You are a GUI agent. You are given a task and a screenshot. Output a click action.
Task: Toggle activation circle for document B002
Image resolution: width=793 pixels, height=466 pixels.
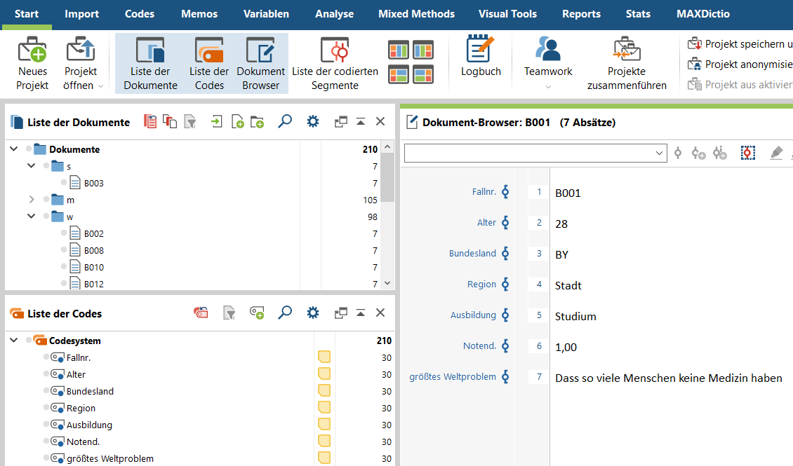(64, 233)
